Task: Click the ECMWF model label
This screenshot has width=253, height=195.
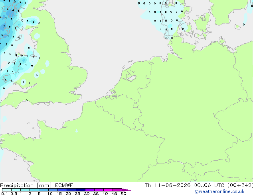Action: coord(64,185)
